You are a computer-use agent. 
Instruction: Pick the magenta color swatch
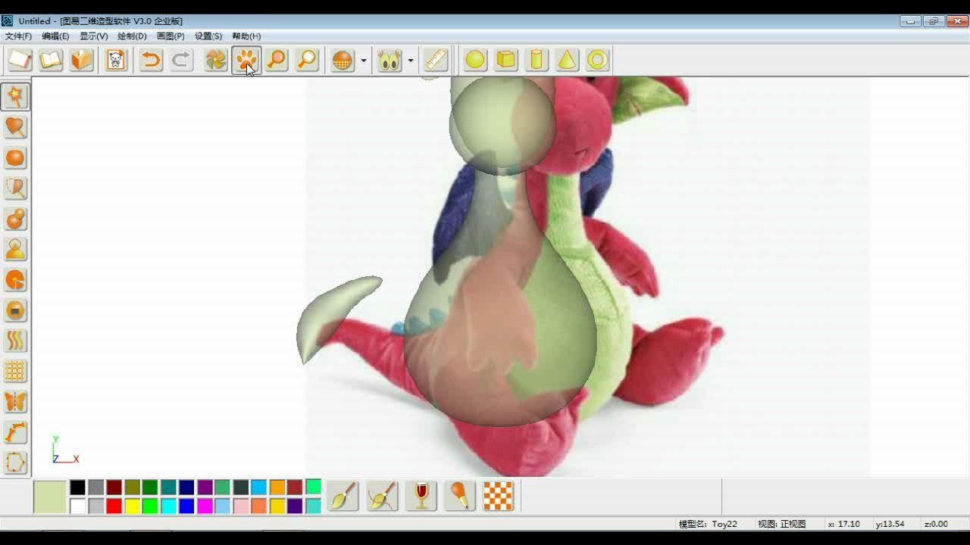click(205, 506)
